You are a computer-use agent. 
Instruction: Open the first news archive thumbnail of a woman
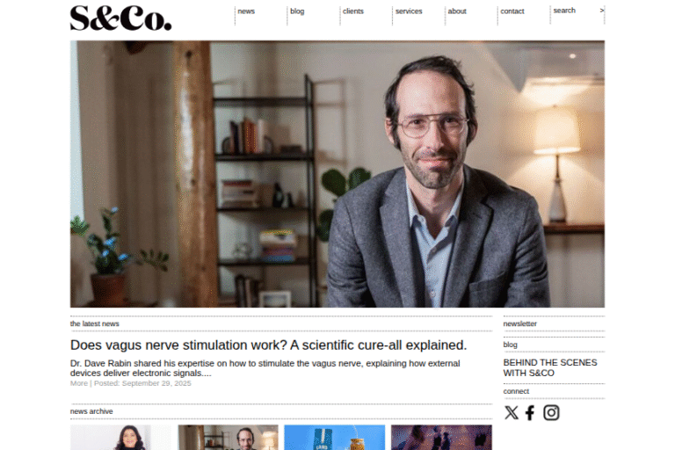120,438
